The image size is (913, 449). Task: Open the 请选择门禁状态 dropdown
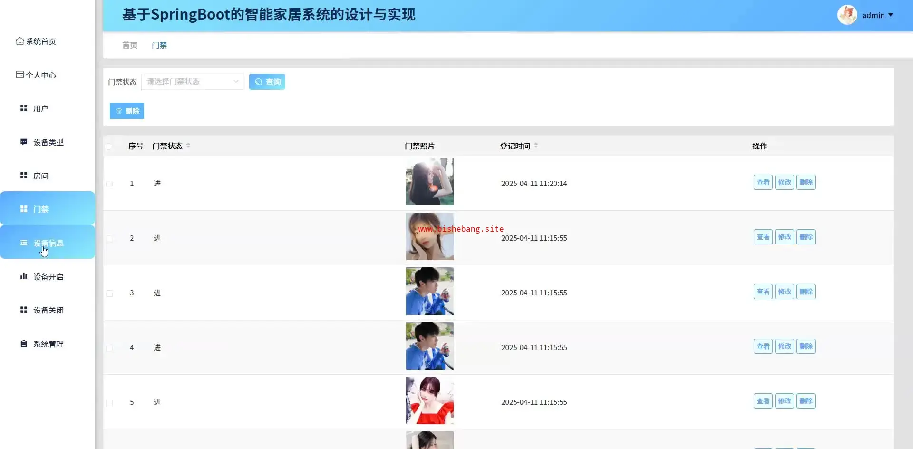click(193, 82)
